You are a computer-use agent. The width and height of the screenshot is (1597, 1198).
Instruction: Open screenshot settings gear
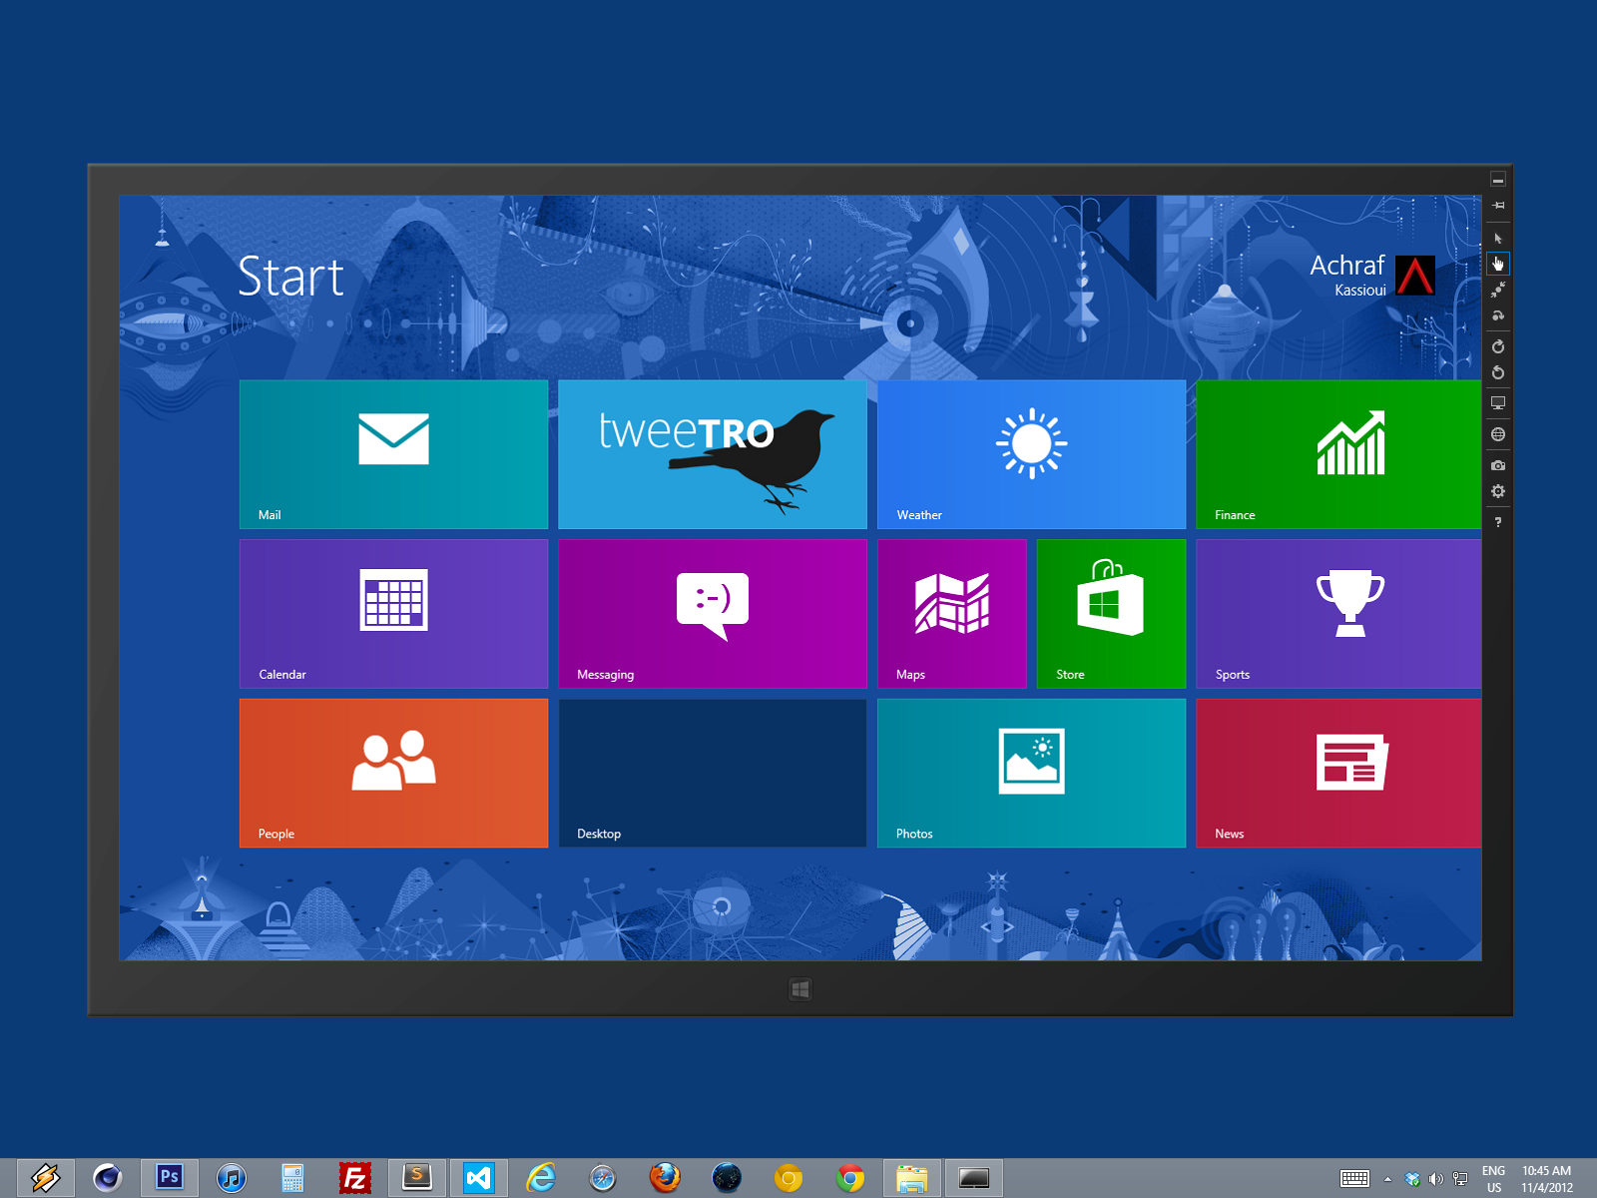pyautogui.click(x=1498, y=491)
